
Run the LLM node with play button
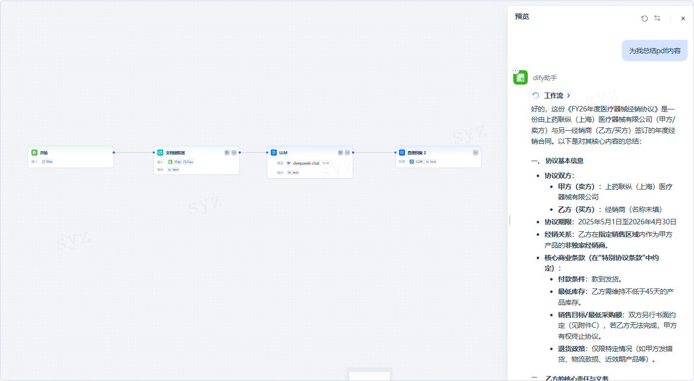[340, 153]
